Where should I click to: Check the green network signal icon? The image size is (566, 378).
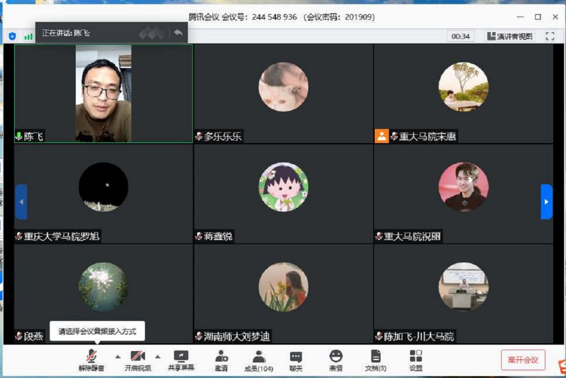click(28, 37)
